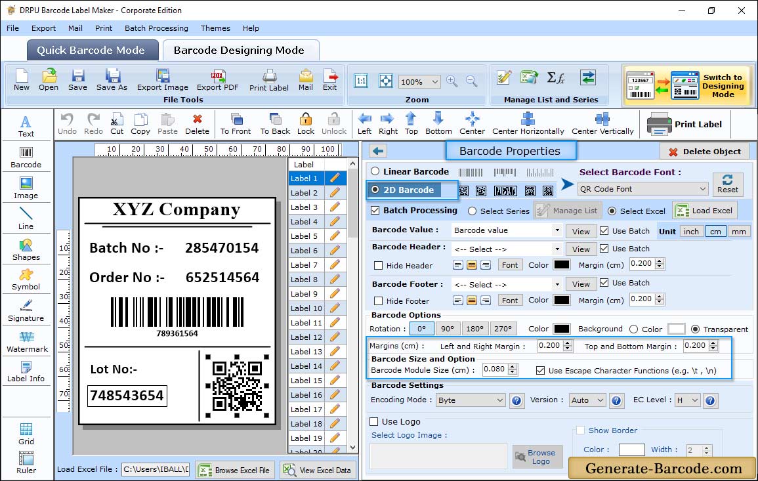Choose the Select Series radio option

(473, 211)
